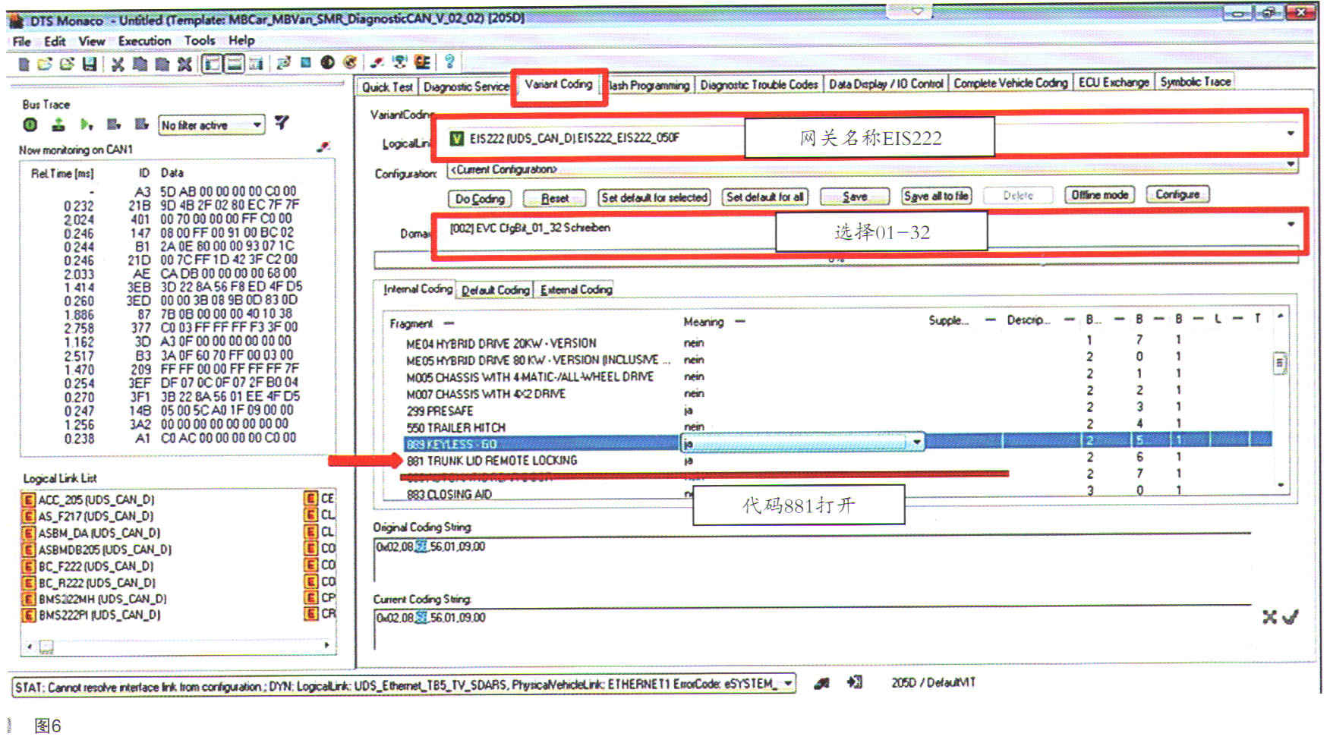Open the Help menu
The width and height of the screenshot is (1330, 743).
(241, 41)
